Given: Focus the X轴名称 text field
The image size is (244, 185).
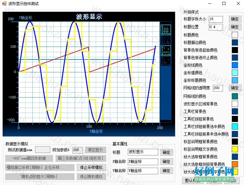Looking at the screenshot, I should pyautogui.click(x=143, y=162).
